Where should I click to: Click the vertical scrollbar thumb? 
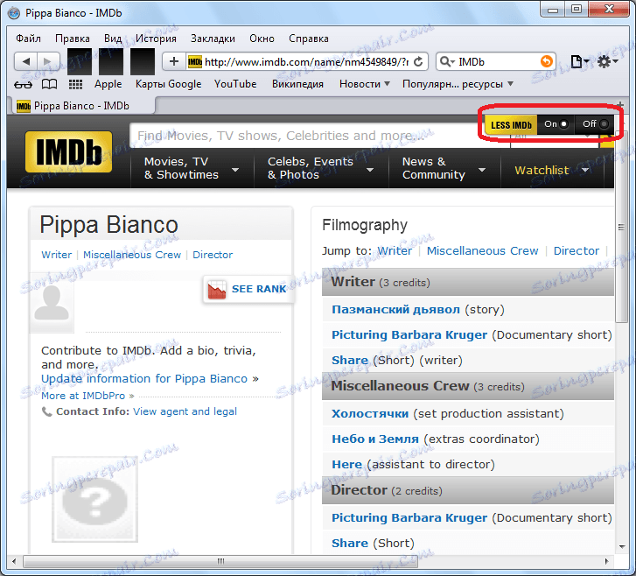pos(621,228)
